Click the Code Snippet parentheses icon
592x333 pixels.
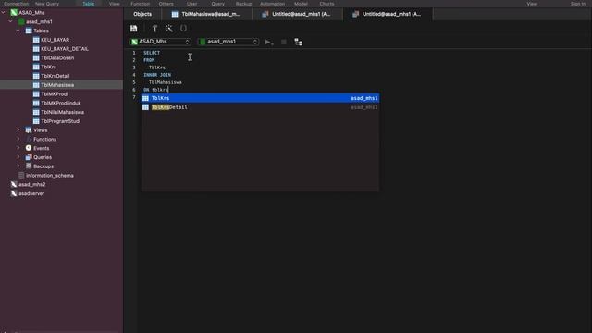pyautogui.click(x=183, y=29)
